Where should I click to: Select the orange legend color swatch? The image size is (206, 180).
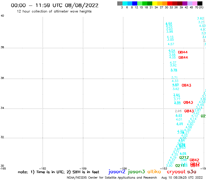click(165, 3)
